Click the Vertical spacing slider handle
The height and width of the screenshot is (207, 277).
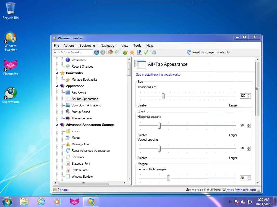tap(159, 149)
